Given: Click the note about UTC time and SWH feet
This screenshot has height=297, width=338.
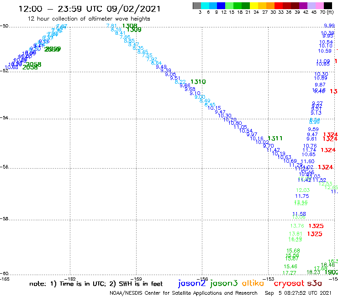Looking at the screenshot, I should click(96, 284).
